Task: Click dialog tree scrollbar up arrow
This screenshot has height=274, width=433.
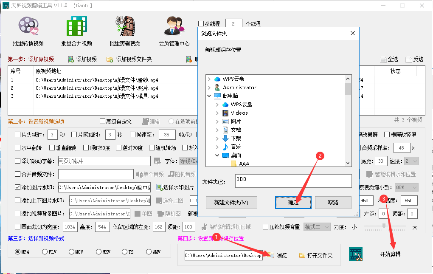Action: (348, 79)
